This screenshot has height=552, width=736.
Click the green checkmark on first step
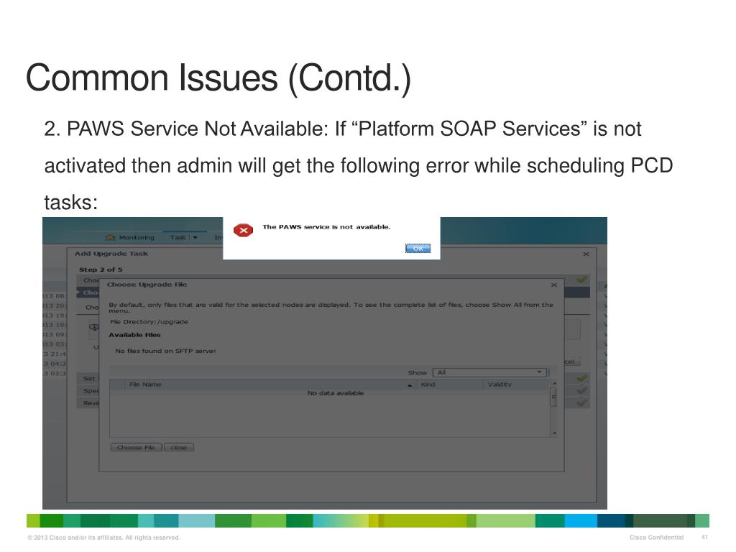[582, 280]
